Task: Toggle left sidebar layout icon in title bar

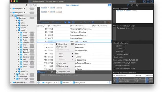Action: coord(144,2)
